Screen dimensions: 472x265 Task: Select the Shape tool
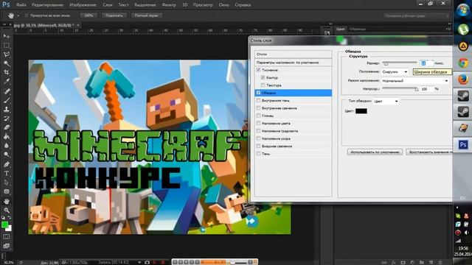click(7, 191)
